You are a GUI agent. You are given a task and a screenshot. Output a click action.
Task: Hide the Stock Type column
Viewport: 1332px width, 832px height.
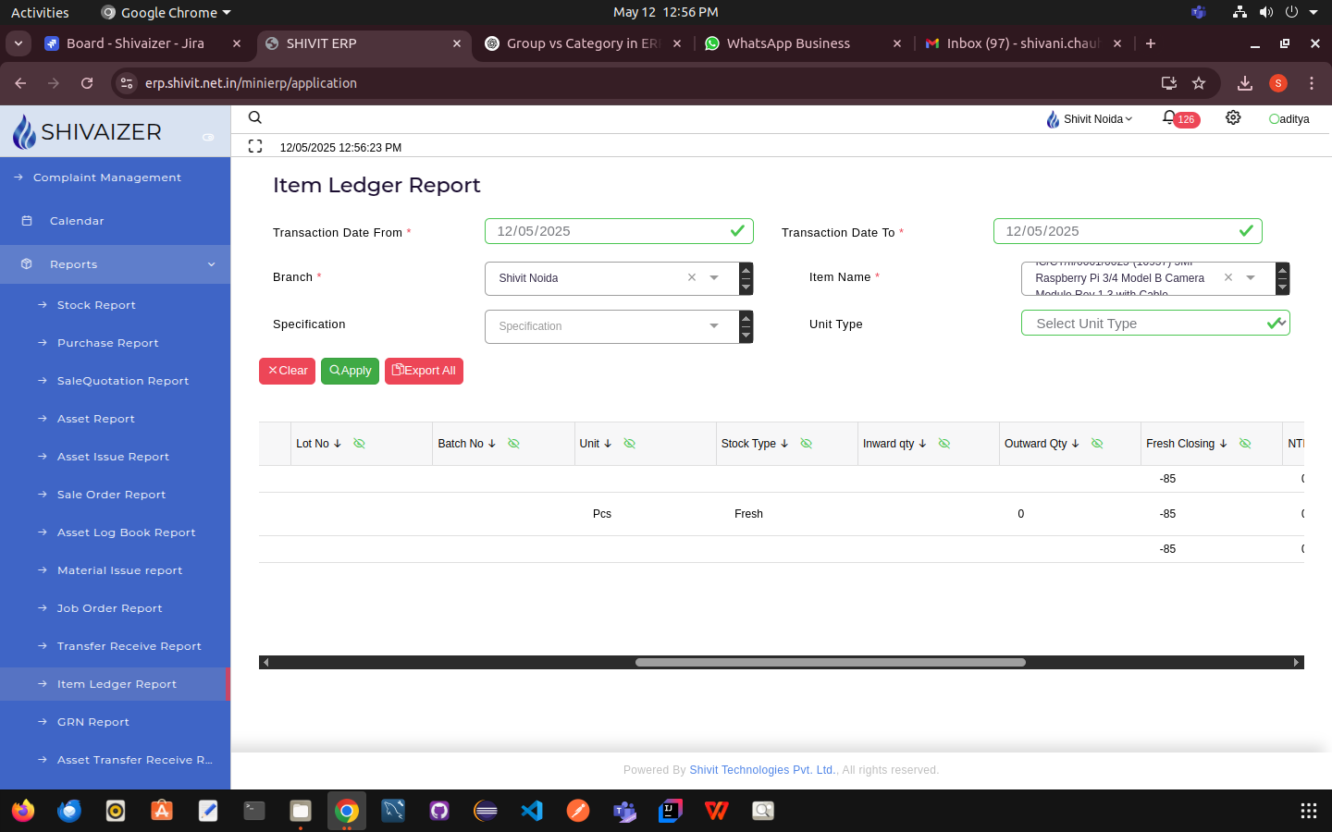pos(806,444)
